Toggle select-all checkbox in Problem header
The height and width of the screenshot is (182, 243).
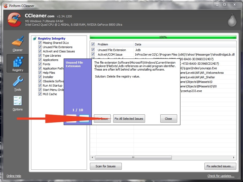pos(93,44)
